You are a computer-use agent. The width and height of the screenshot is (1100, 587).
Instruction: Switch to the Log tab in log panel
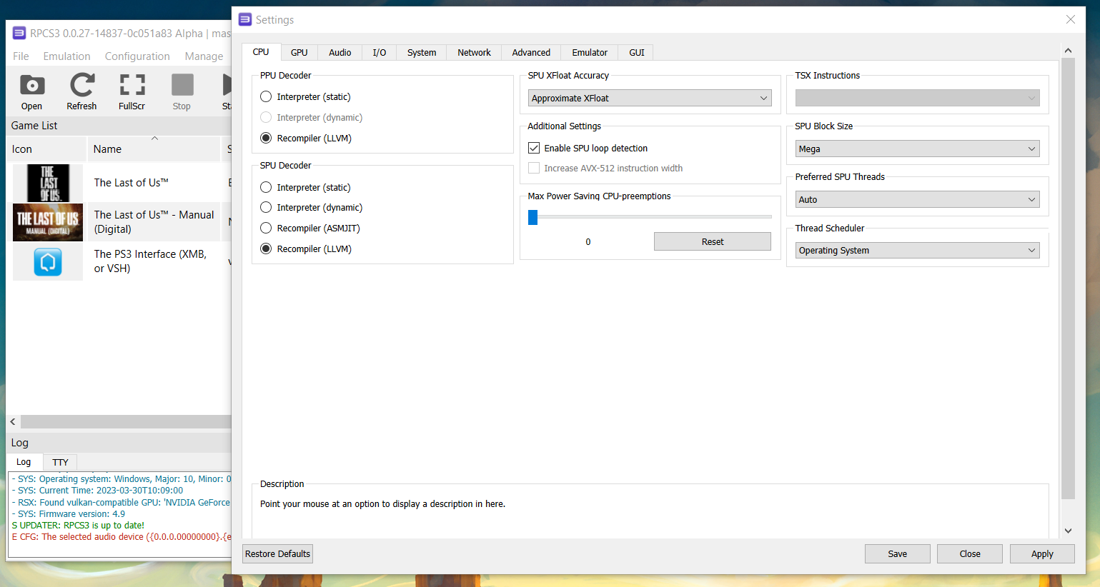(x=24, y=462)
